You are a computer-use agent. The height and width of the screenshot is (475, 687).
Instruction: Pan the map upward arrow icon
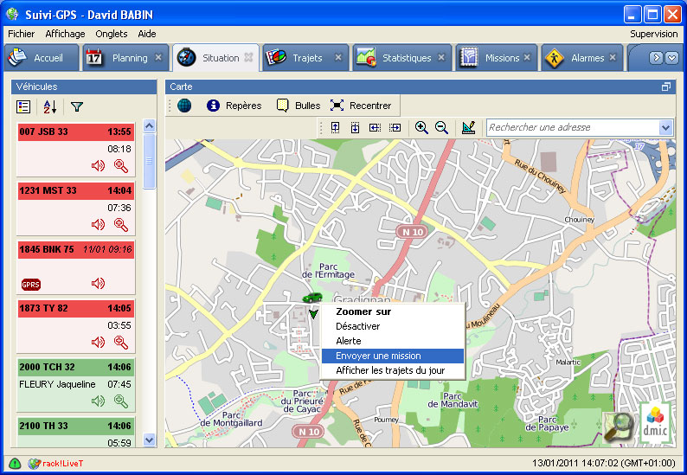point(335,127)
